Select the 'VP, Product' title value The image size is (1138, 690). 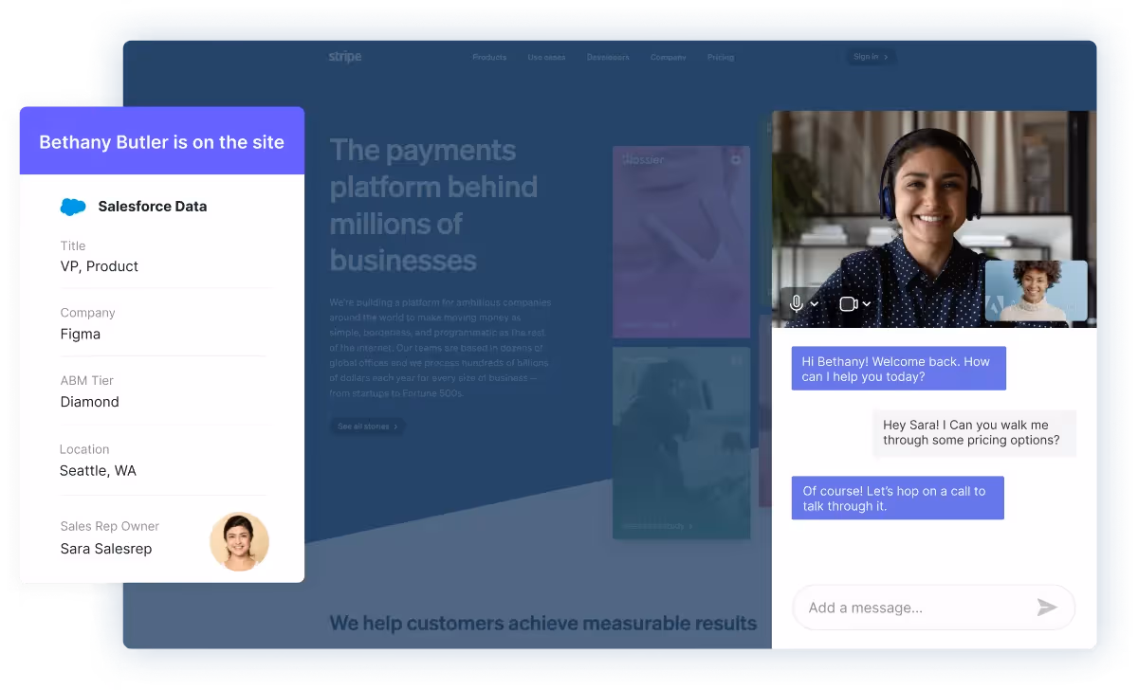tap(100, 266)
